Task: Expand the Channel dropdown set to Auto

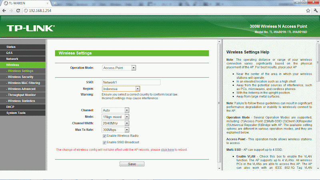Action: click(x=115, y=110)
